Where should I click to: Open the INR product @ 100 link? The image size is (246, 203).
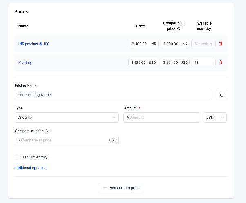[34, 44]
